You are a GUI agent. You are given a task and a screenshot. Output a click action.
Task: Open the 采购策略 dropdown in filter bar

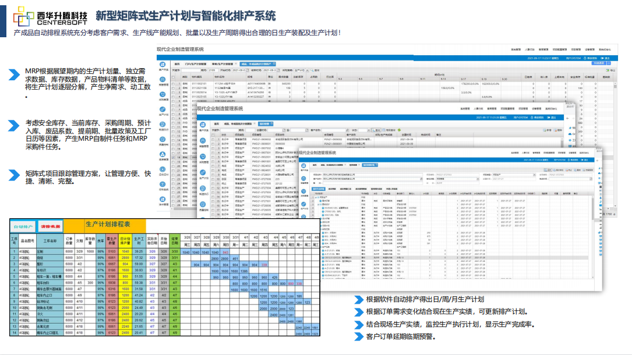coord(302,70)
